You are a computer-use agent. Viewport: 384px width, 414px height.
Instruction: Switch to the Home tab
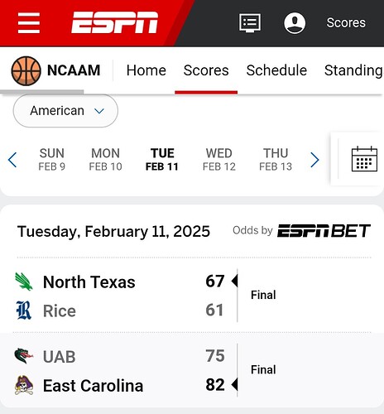[146, 70]
